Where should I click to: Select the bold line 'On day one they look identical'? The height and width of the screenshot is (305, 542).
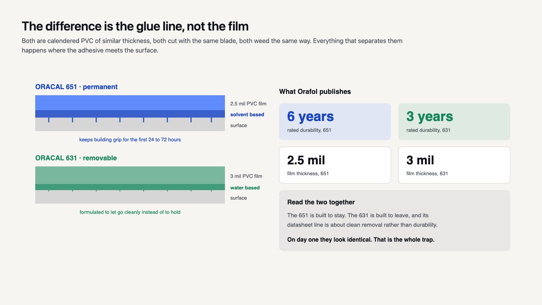(361, 240)
